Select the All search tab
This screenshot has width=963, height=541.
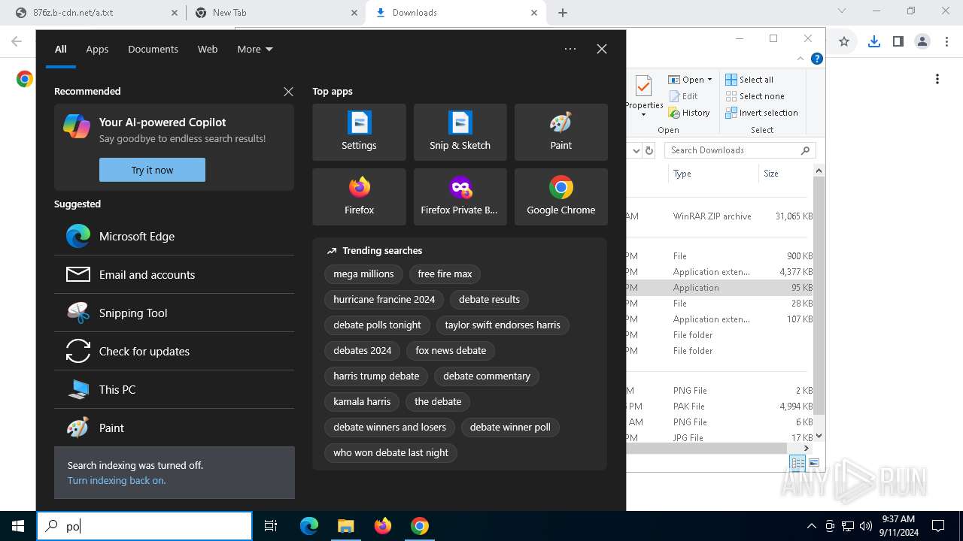tap(61, 49)
